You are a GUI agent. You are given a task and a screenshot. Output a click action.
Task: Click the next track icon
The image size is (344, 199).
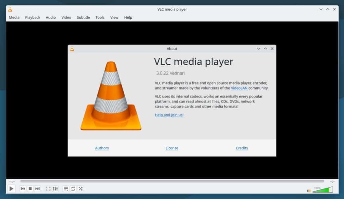37,189
